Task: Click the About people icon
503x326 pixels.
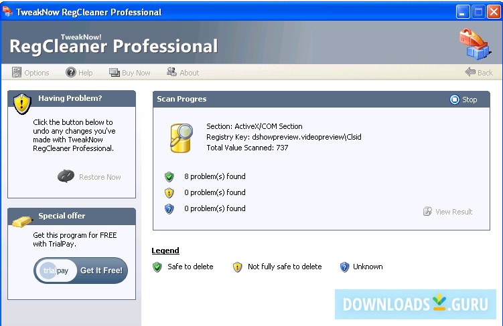Action: pos(171,72)
